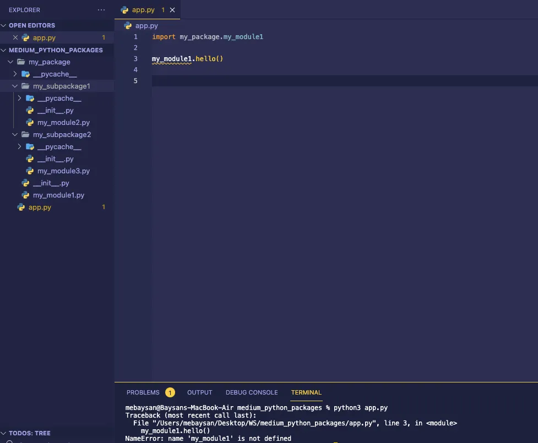The image size is (538, 443).
Task: Collapse the Open Editors section
Action: pos(4,25)
